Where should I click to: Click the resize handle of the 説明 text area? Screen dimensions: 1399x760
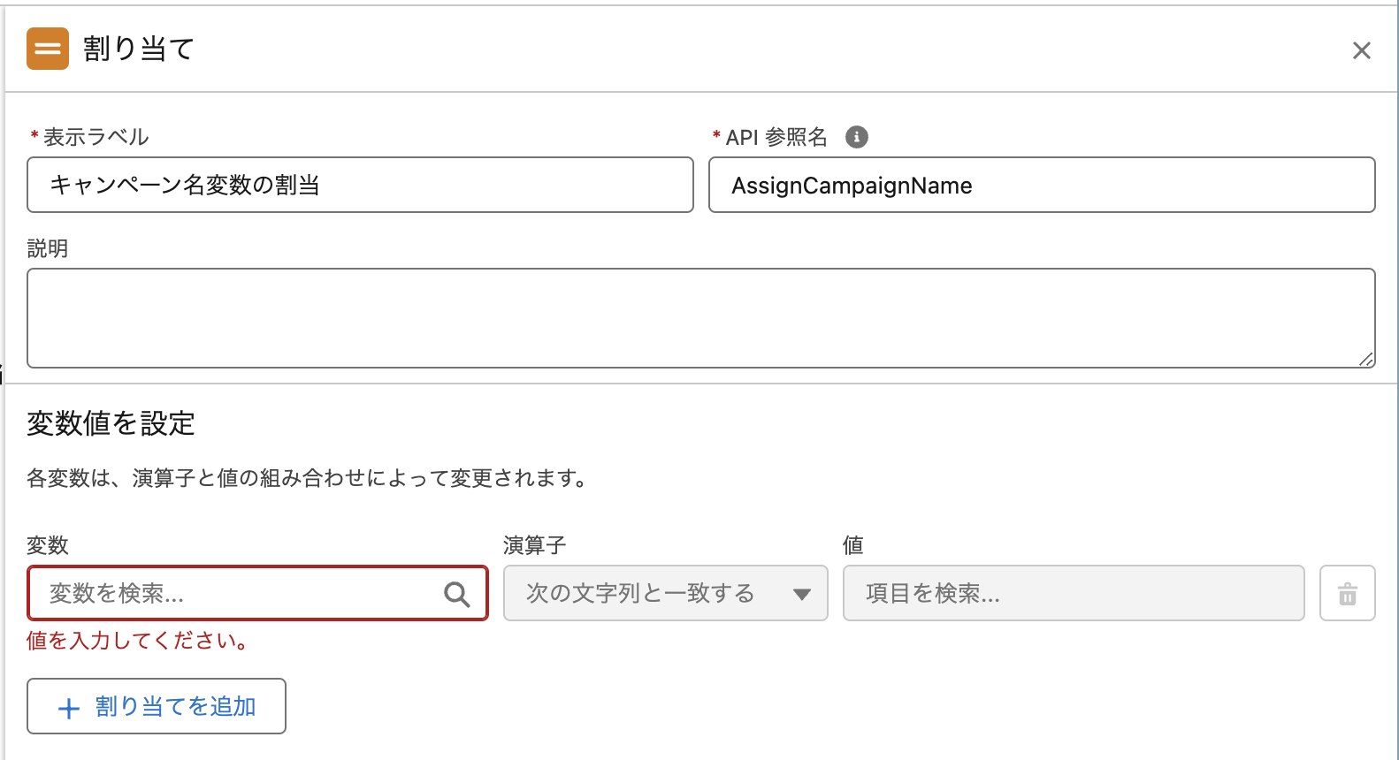pos(1366,359)
